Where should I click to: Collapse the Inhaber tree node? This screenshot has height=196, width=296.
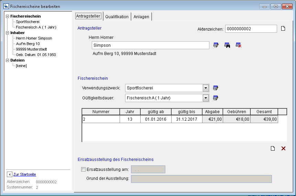point(8,33)
